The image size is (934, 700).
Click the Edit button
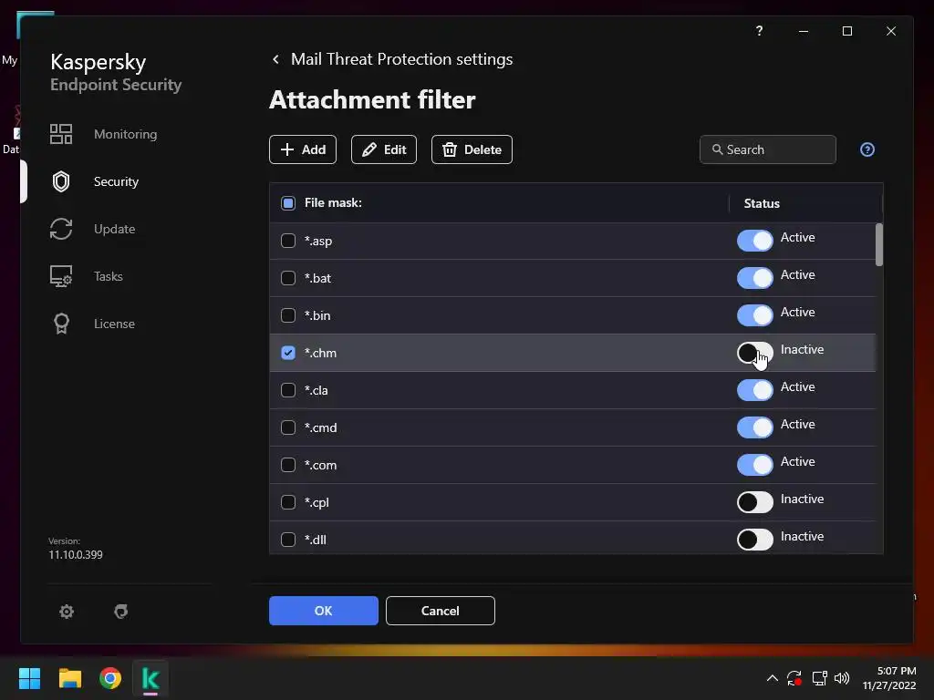[x=384, y=149]
